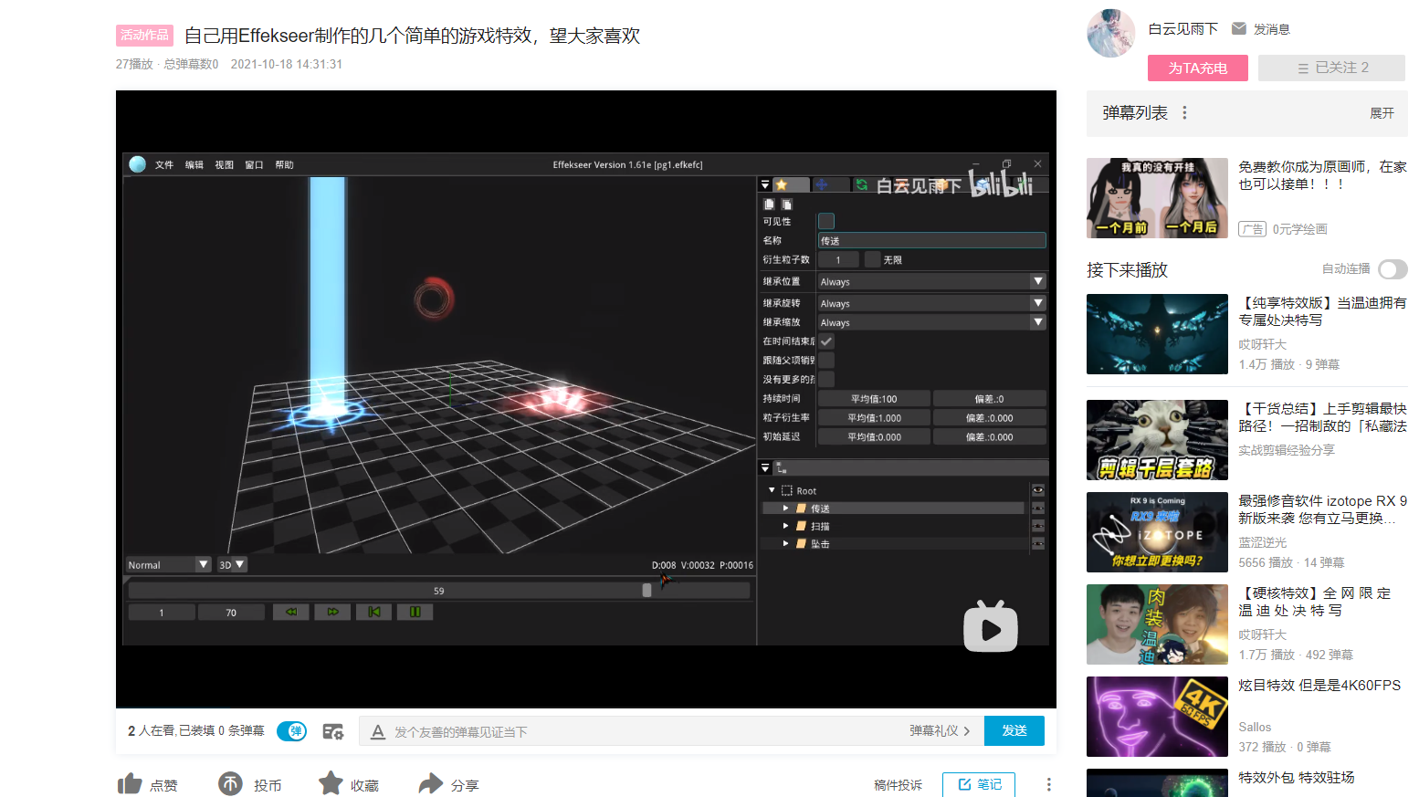
Task: Open danmaku settings icon beside the switch
Action: click(333, 731)
